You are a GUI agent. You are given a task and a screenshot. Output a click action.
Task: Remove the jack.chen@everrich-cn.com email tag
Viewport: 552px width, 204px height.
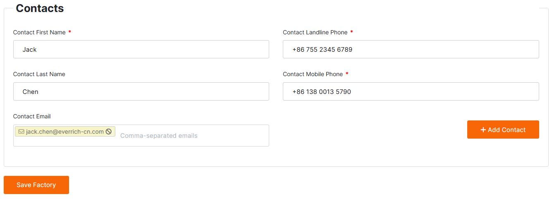[x=109, y=132]
